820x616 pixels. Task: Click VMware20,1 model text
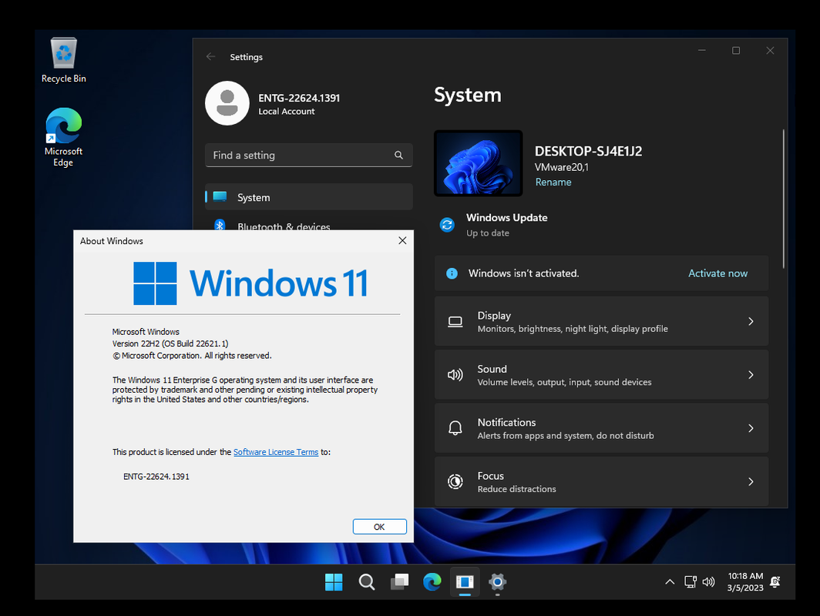(x=562, y=167)
